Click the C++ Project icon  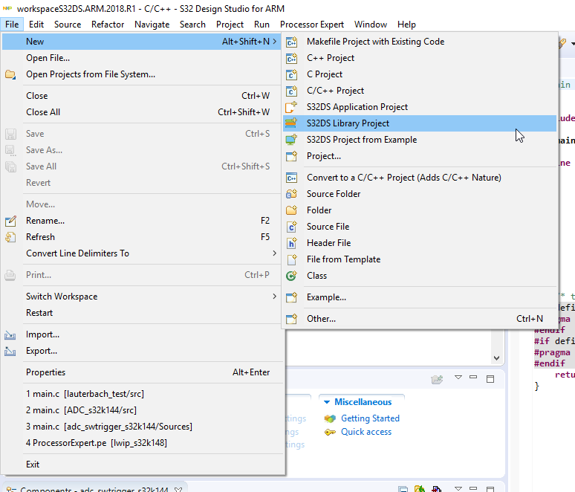[x=291, y=58]
